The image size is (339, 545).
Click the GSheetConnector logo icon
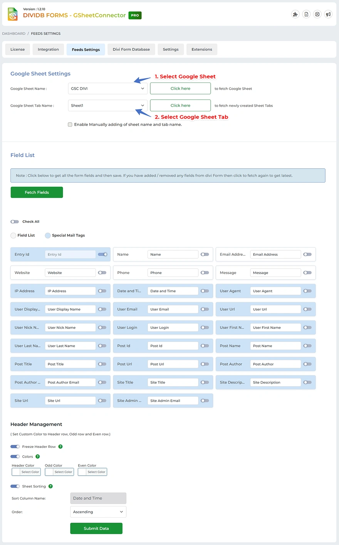click(12, 14)
